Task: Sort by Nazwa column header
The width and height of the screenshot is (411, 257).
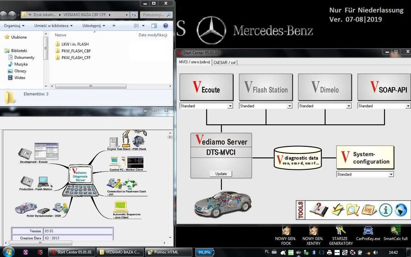Action: pyautogui.click(x=60, y=35)
